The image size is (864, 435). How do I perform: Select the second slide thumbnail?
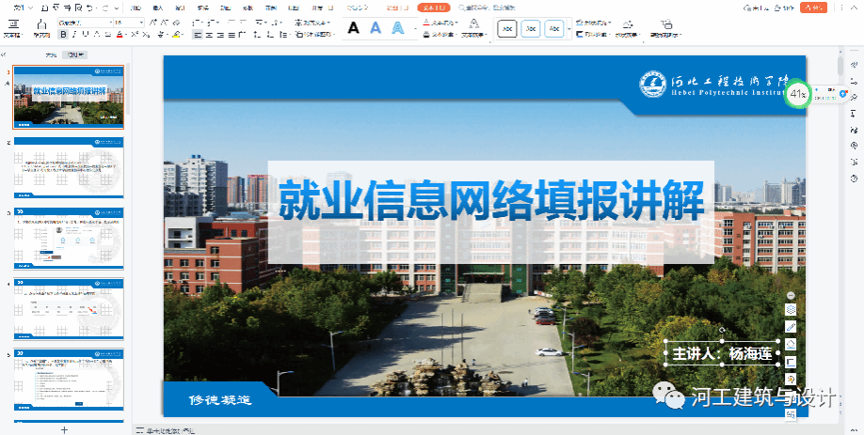click(68, 167)
